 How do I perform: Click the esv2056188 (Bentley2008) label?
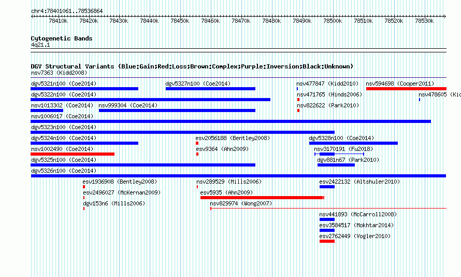[233, 138]
